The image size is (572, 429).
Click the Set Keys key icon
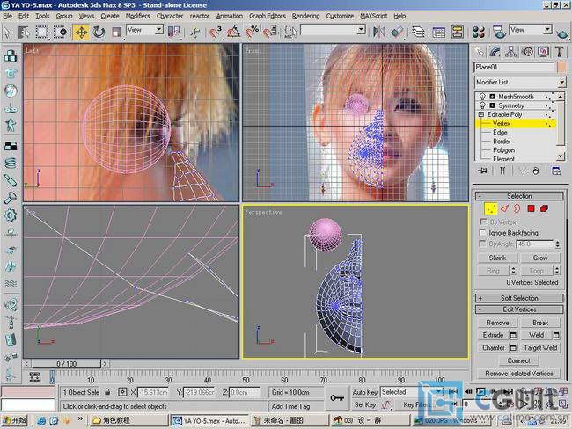coord(337,398)
